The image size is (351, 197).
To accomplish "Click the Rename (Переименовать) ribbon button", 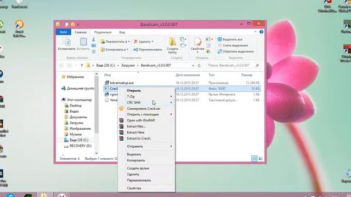I will tap(148, 50).
